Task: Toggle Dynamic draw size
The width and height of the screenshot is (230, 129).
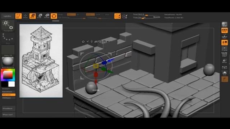Action: coord(157,17)
